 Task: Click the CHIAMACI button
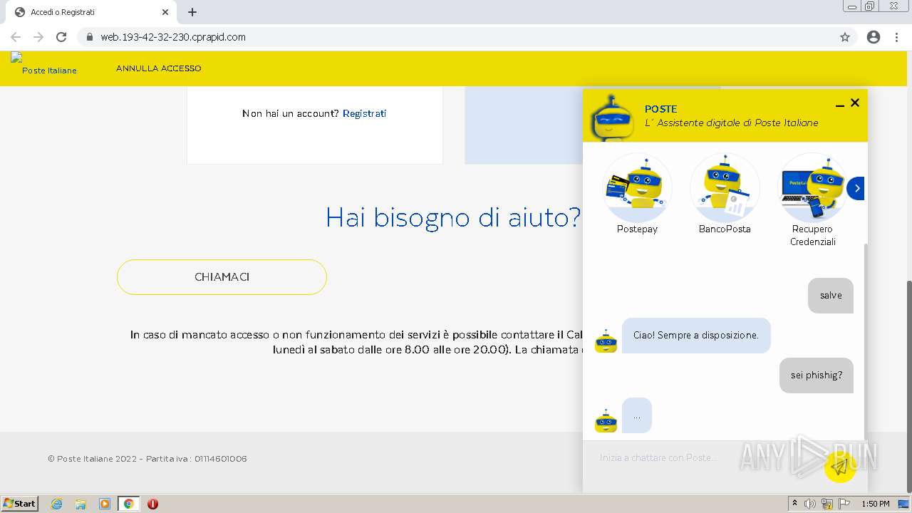point(222,277)
